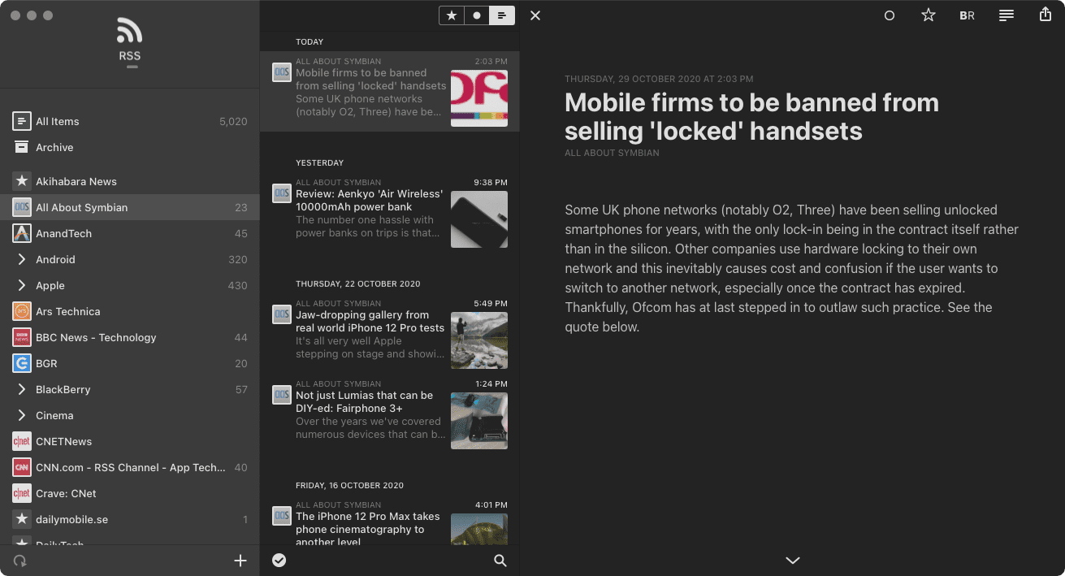The height and width of the screenshot is (576, 1065).
Task: Click the 320 unread count beside Android
Action: (x=237, y=259)
